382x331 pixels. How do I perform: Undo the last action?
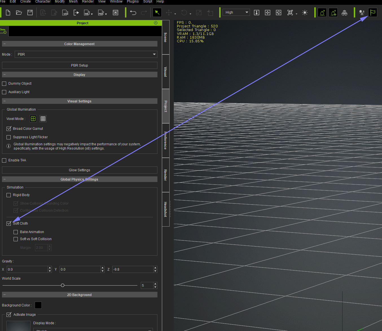pos(133,13)
